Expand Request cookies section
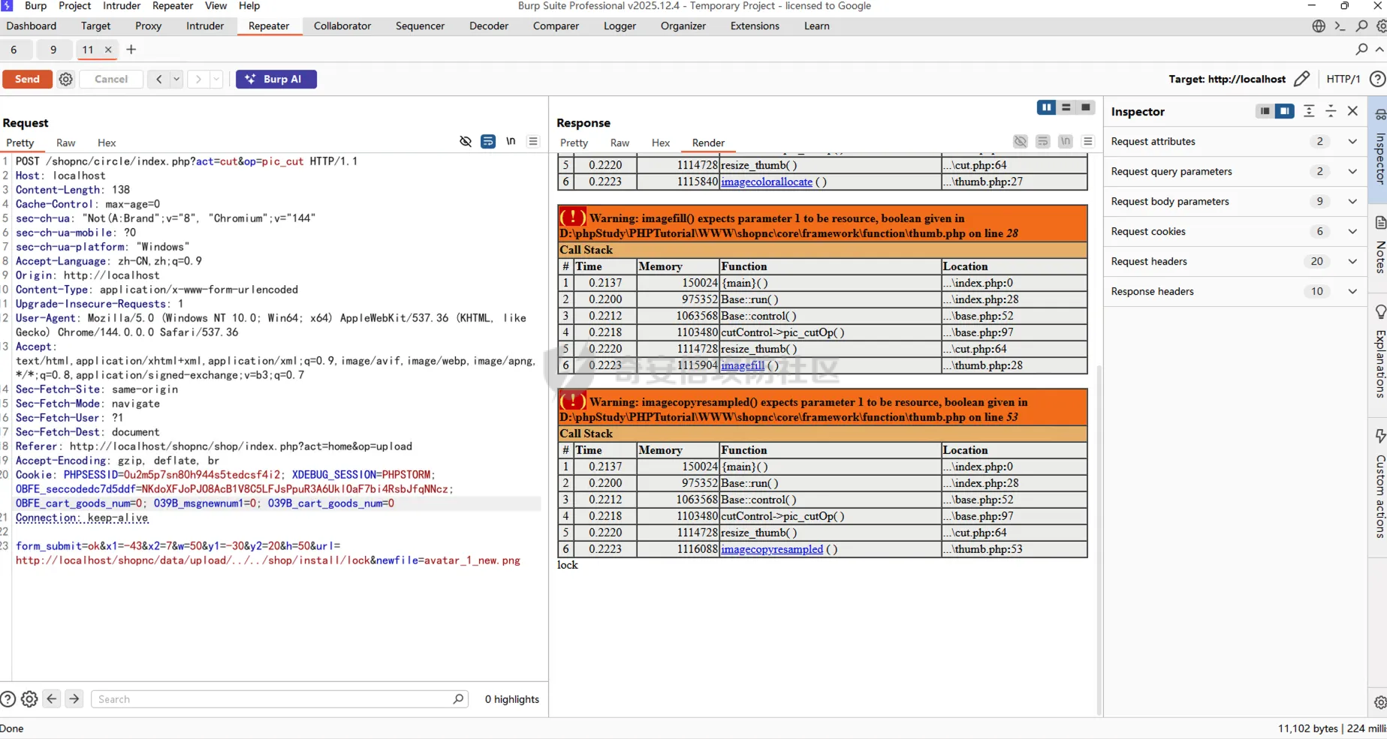1387x739 pixels. click(x=1352, y=231)
